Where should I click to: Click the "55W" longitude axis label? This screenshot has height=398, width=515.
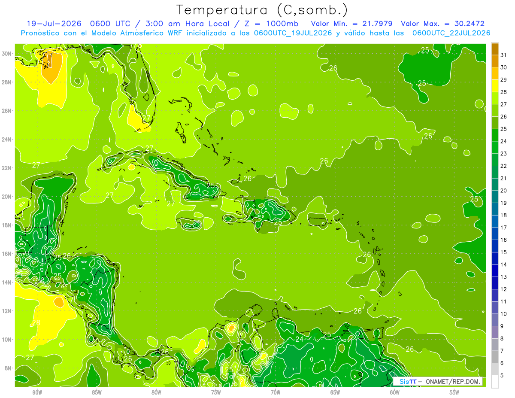(x=454, y=392)
